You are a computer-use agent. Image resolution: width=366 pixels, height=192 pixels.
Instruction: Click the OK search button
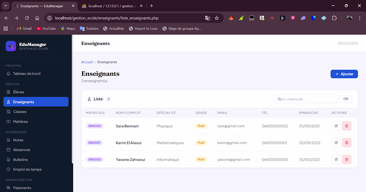pos(346,99)
